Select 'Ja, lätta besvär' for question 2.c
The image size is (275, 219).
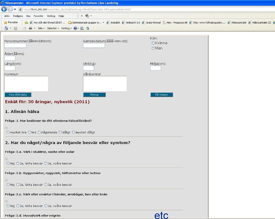18,206
